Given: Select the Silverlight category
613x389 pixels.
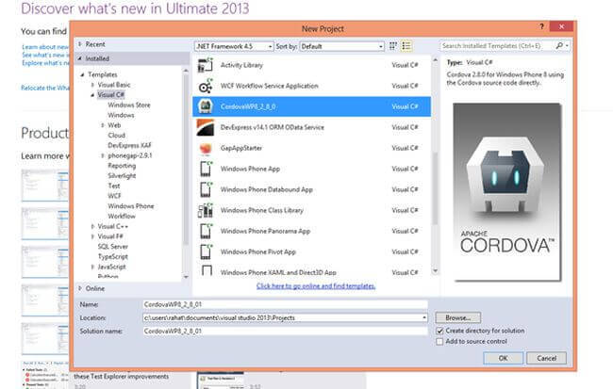Looking at the screenshot, I should click(122, 176).
